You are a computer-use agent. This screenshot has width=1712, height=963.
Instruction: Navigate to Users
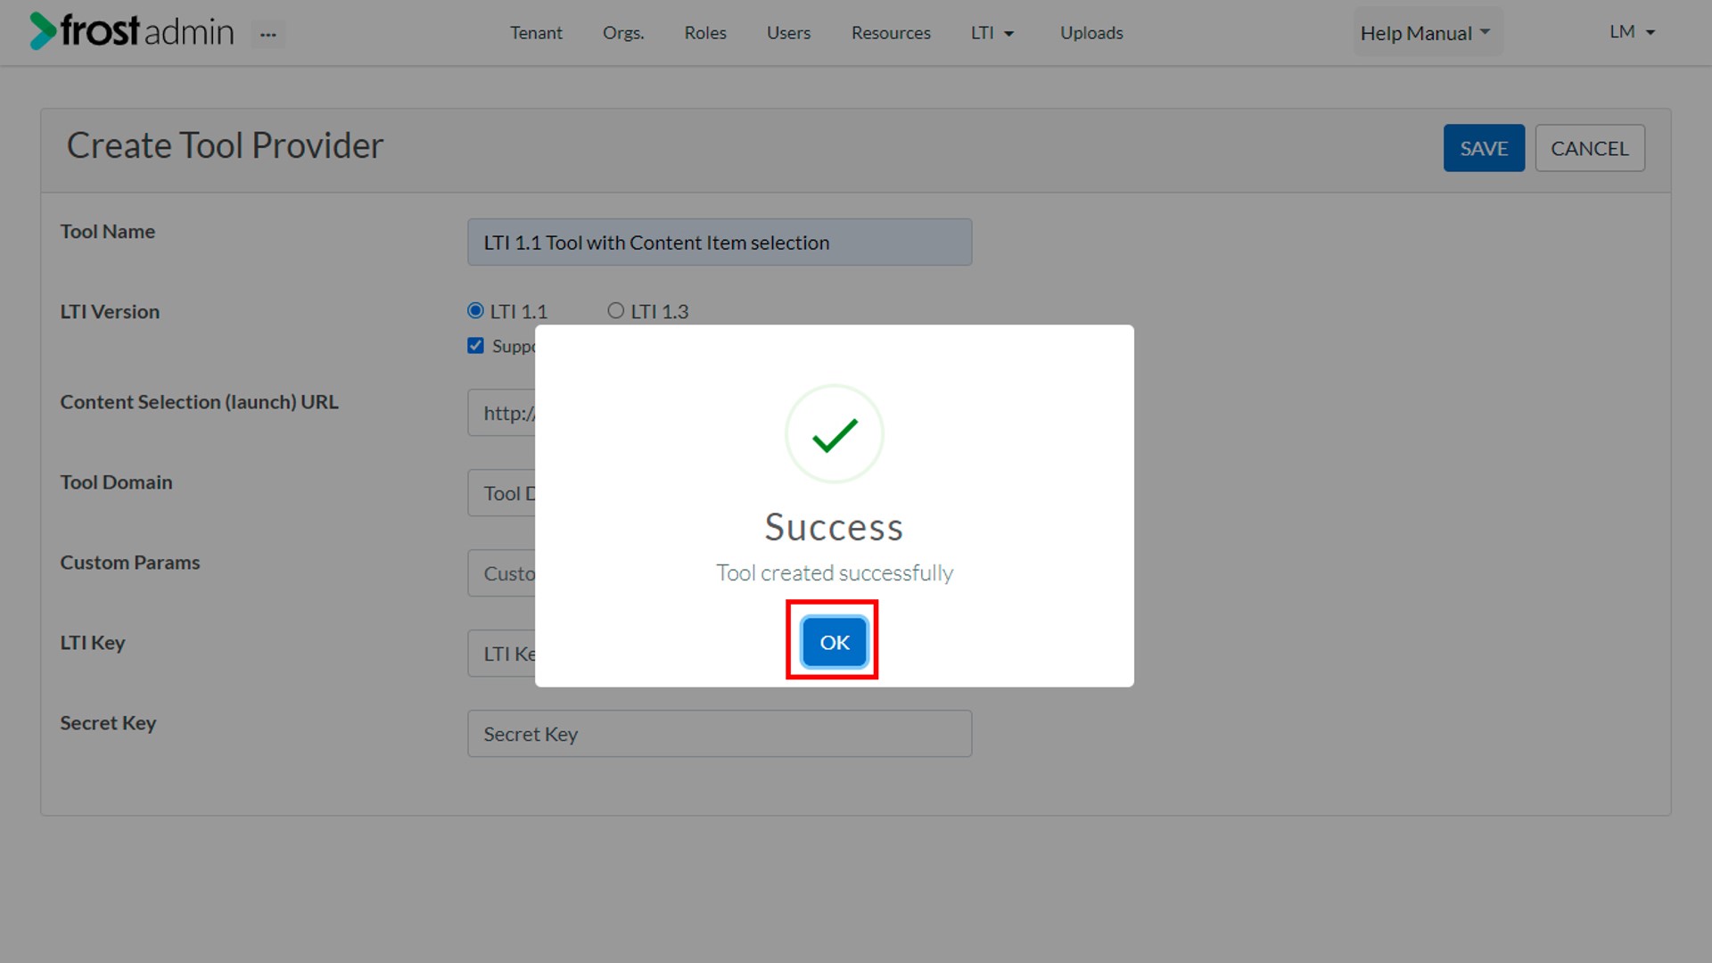click(788, 33)
